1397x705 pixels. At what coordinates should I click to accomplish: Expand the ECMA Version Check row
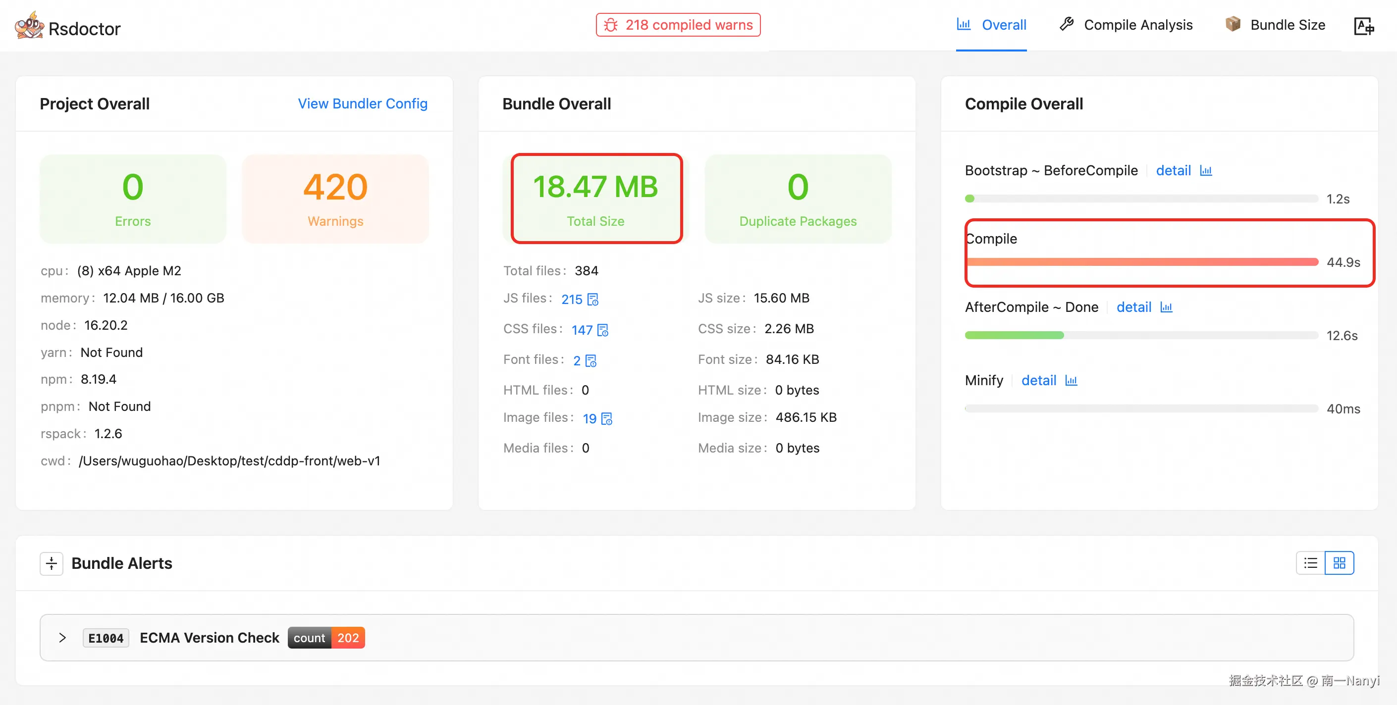pos(62,638)
